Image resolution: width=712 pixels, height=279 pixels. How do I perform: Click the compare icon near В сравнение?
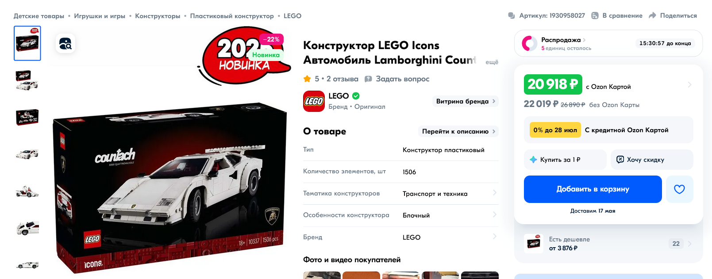595,15
